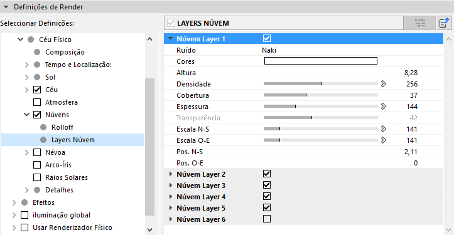
Task: Click the Espessura slider
Action: point(320,107)
